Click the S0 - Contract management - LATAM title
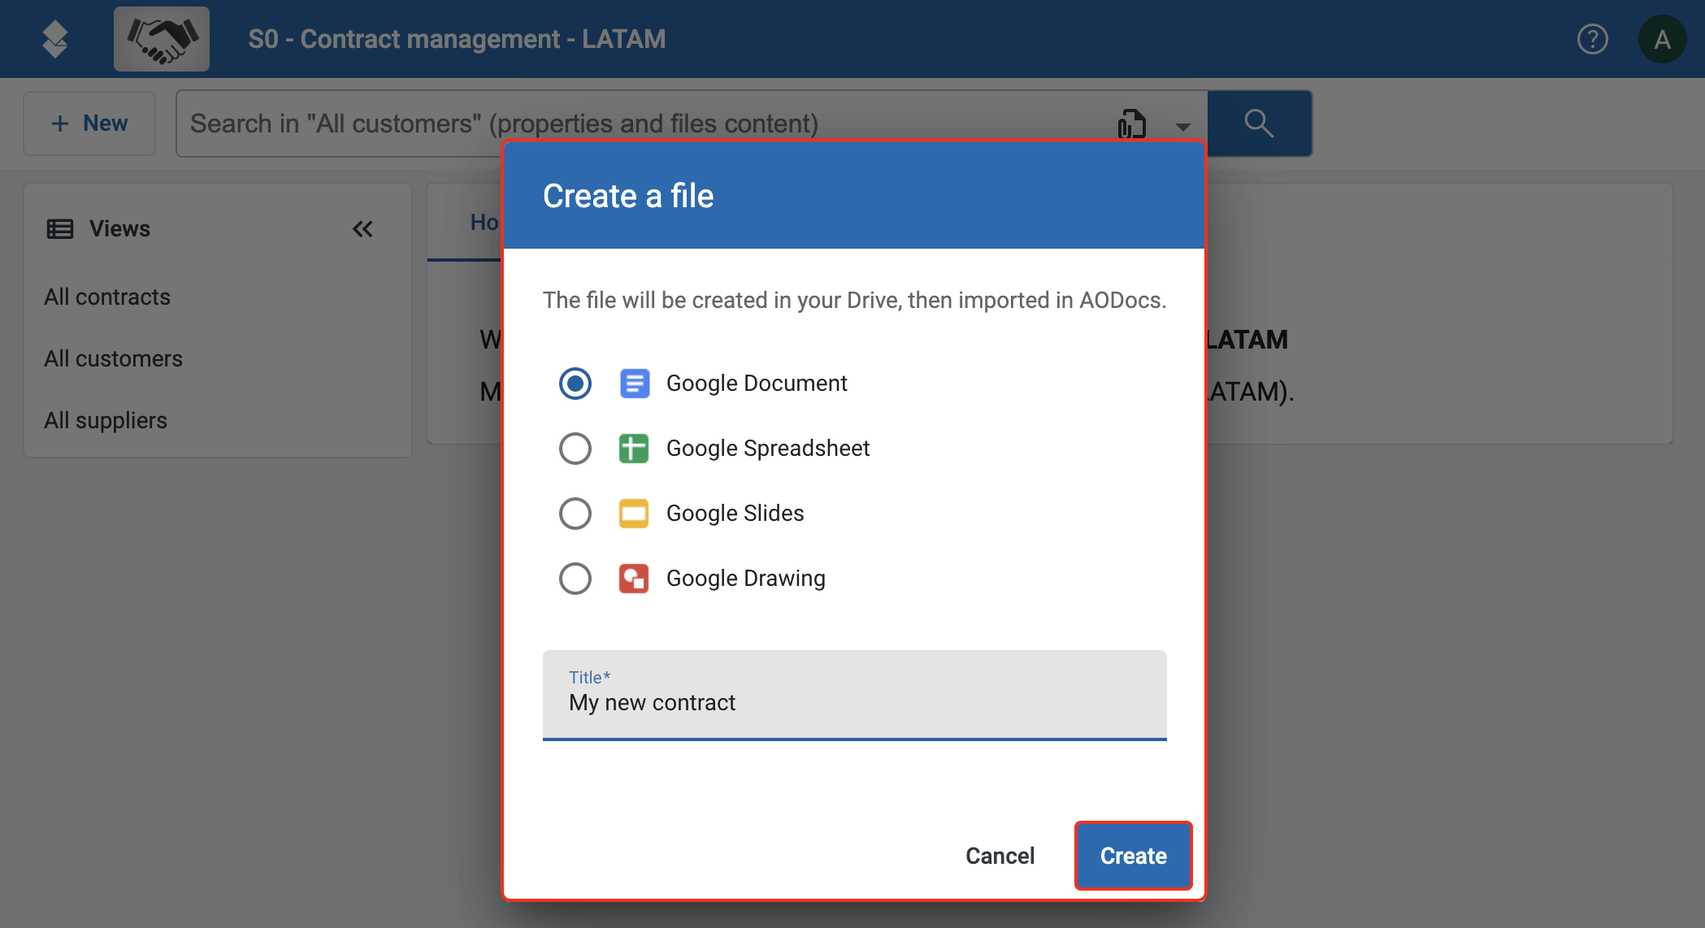The height and width of the screenshot is (928, 1705). tap(457, 39)
